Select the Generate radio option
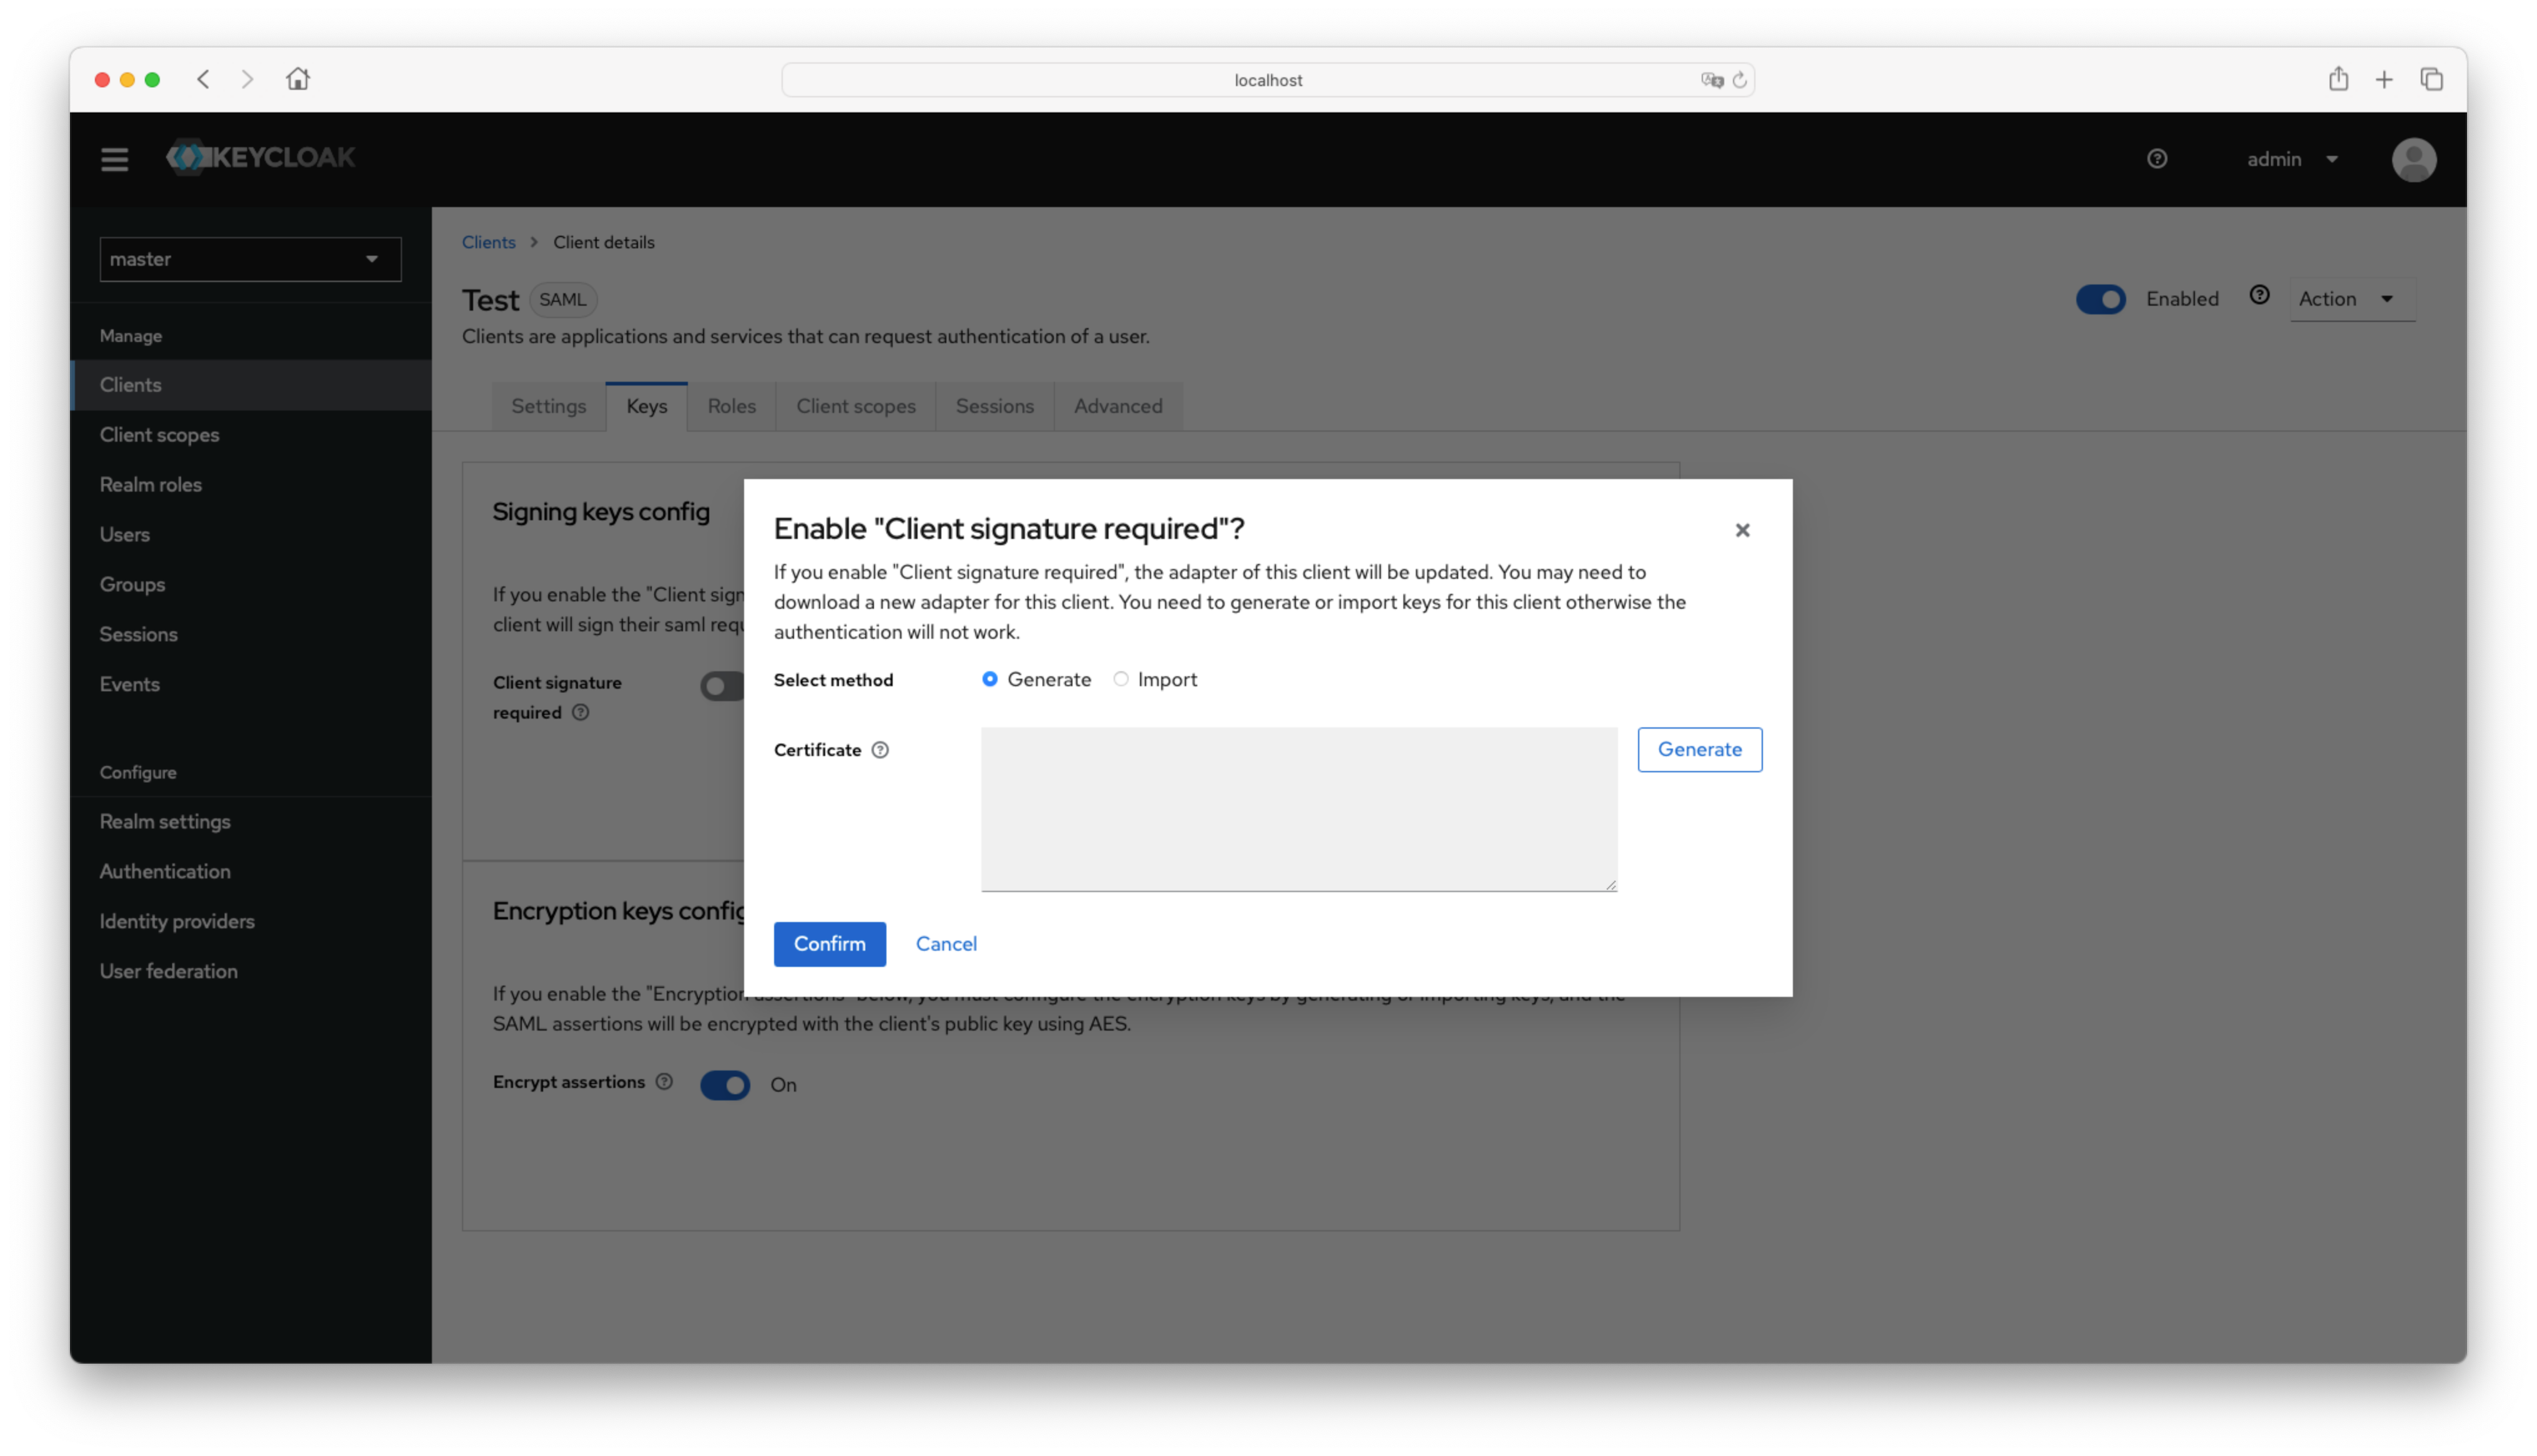The image size is (2537, 1456). click(x=989, y=679)
